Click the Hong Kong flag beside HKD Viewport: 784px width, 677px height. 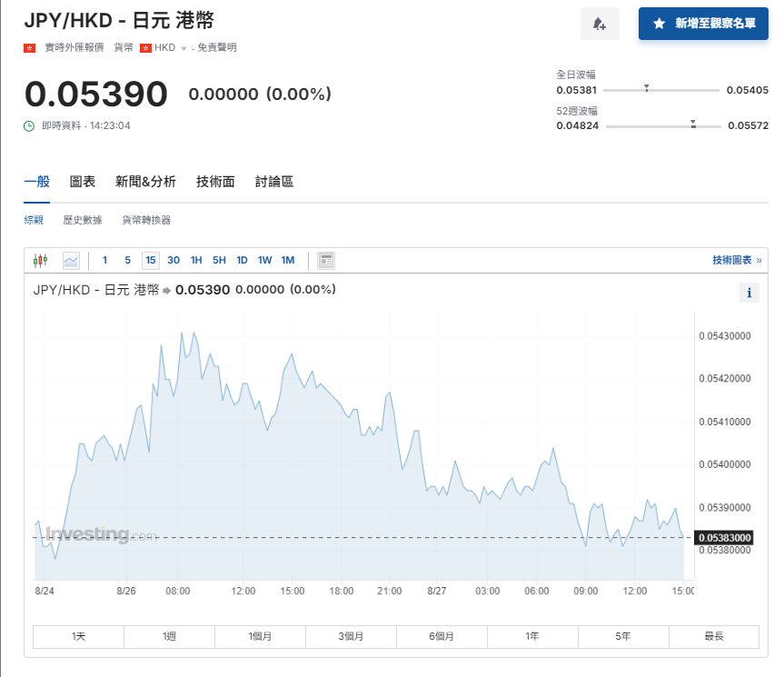[x=145, y=47]
